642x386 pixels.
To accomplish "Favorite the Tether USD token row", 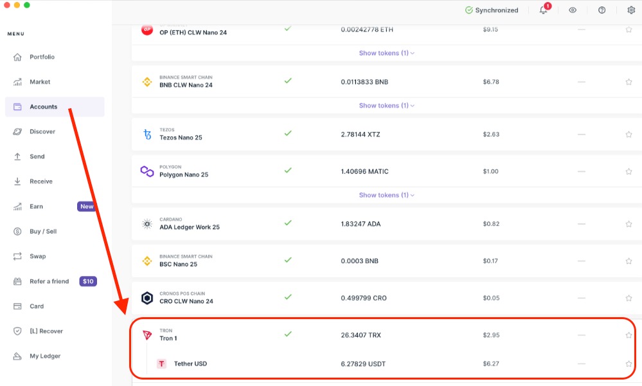I will (629, 363).
